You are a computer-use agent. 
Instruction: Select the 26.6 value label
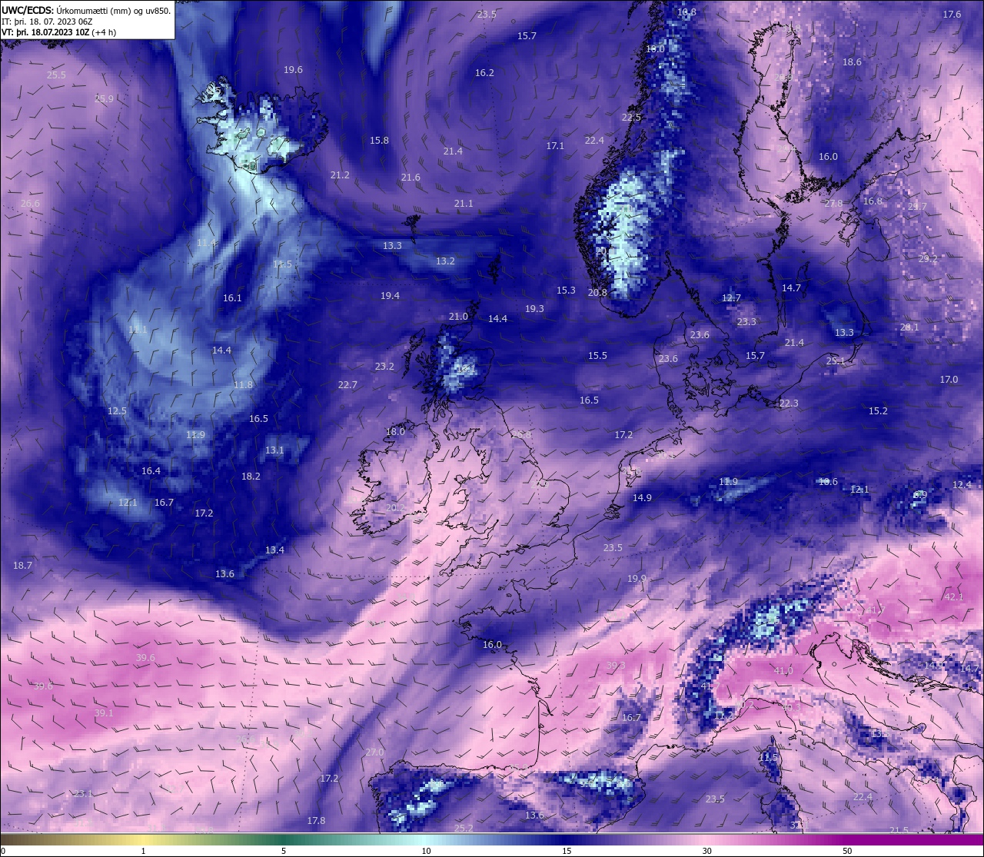tap(30, 204)
